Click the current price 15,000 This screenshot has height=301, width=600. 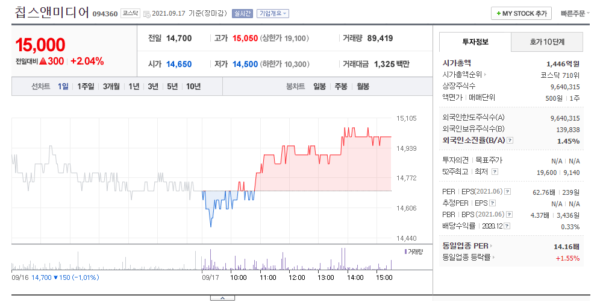(x=40, y=45)
